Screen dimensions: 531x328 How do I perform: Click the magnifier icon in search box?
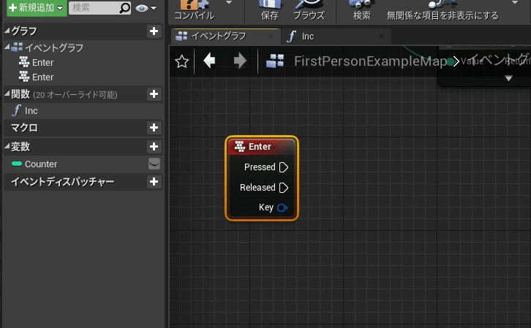(x=124, y=8)
